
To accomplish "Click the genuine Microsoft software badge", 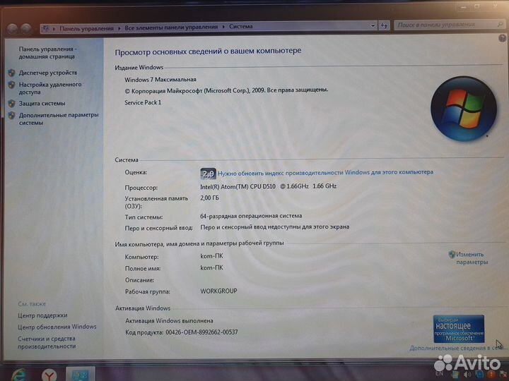I will [x=459, y=329].
